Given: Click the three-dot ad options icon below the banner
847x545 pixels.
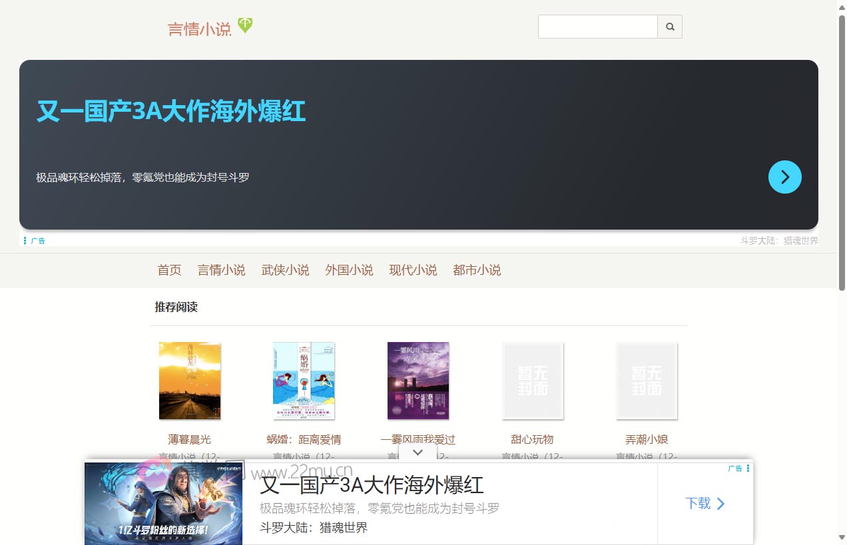Looking at the screenshot, I should click(25, 240).
